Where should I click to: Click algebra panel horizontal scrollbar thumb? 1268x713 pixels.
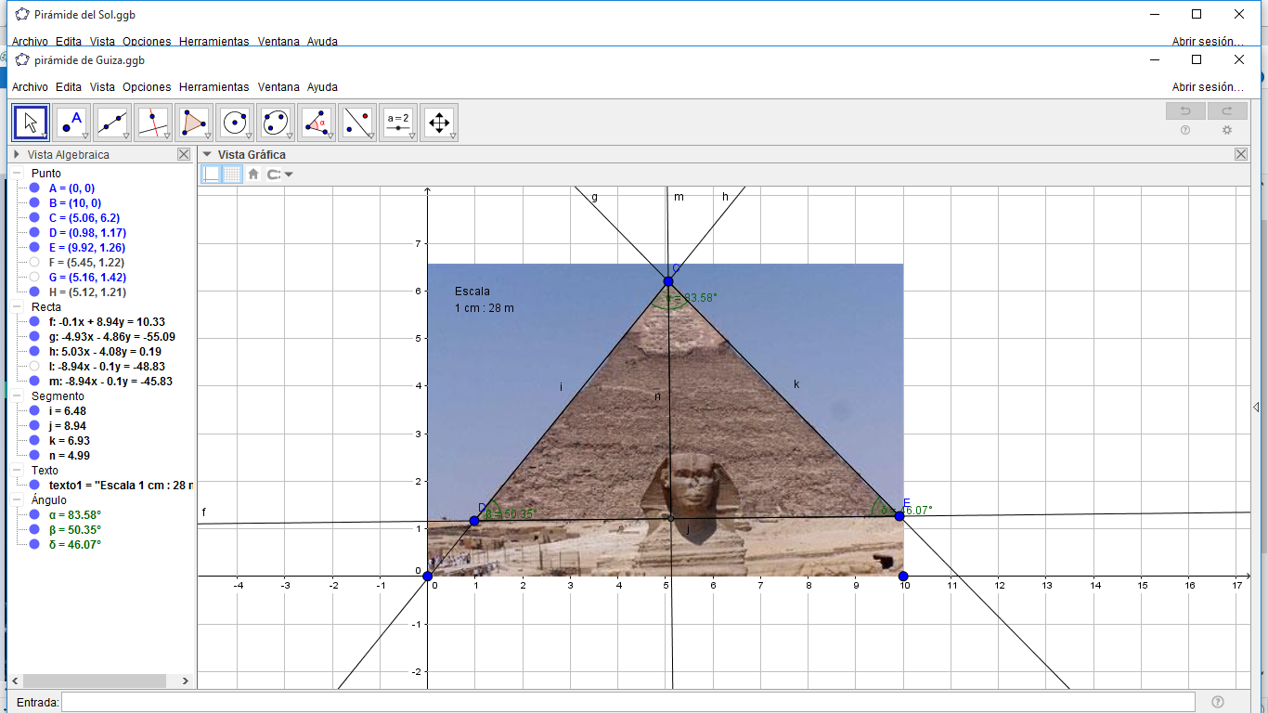point(94,681)
